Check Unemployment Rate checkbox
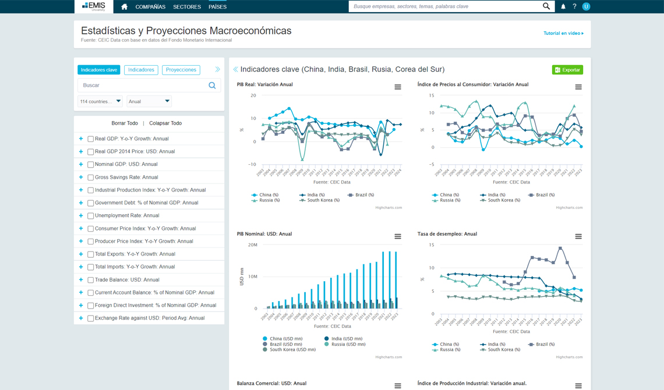Image resolution: width=664 pixels, height=390 pixels. coord(91,216)
